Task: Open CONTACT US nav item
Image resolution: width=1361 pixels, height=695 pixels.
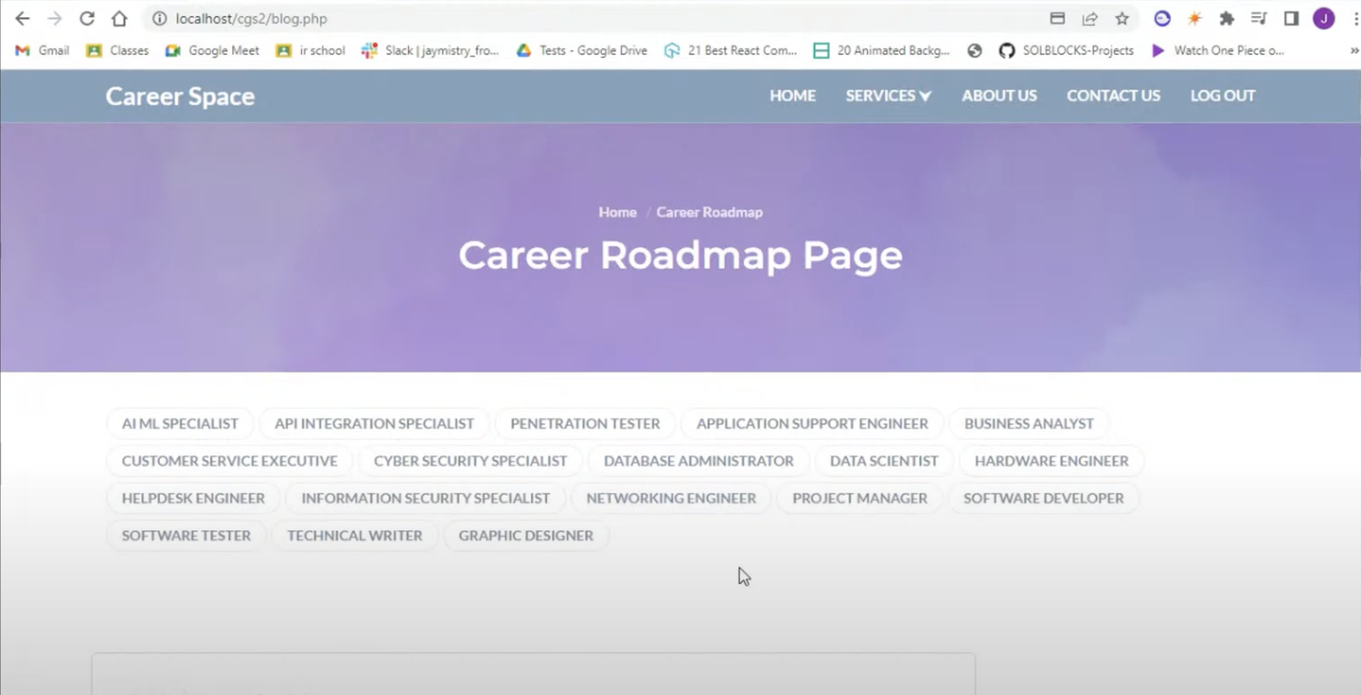Action: click(x=1113, y=96)
